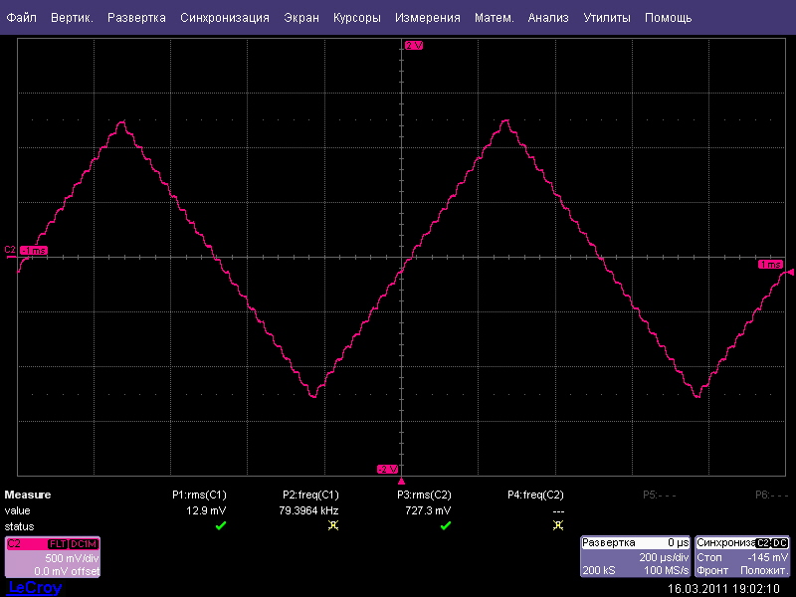The image size is (796, 597).
Task: Select the P1:rms(C1) measurement column
Action: pos(200,495)
